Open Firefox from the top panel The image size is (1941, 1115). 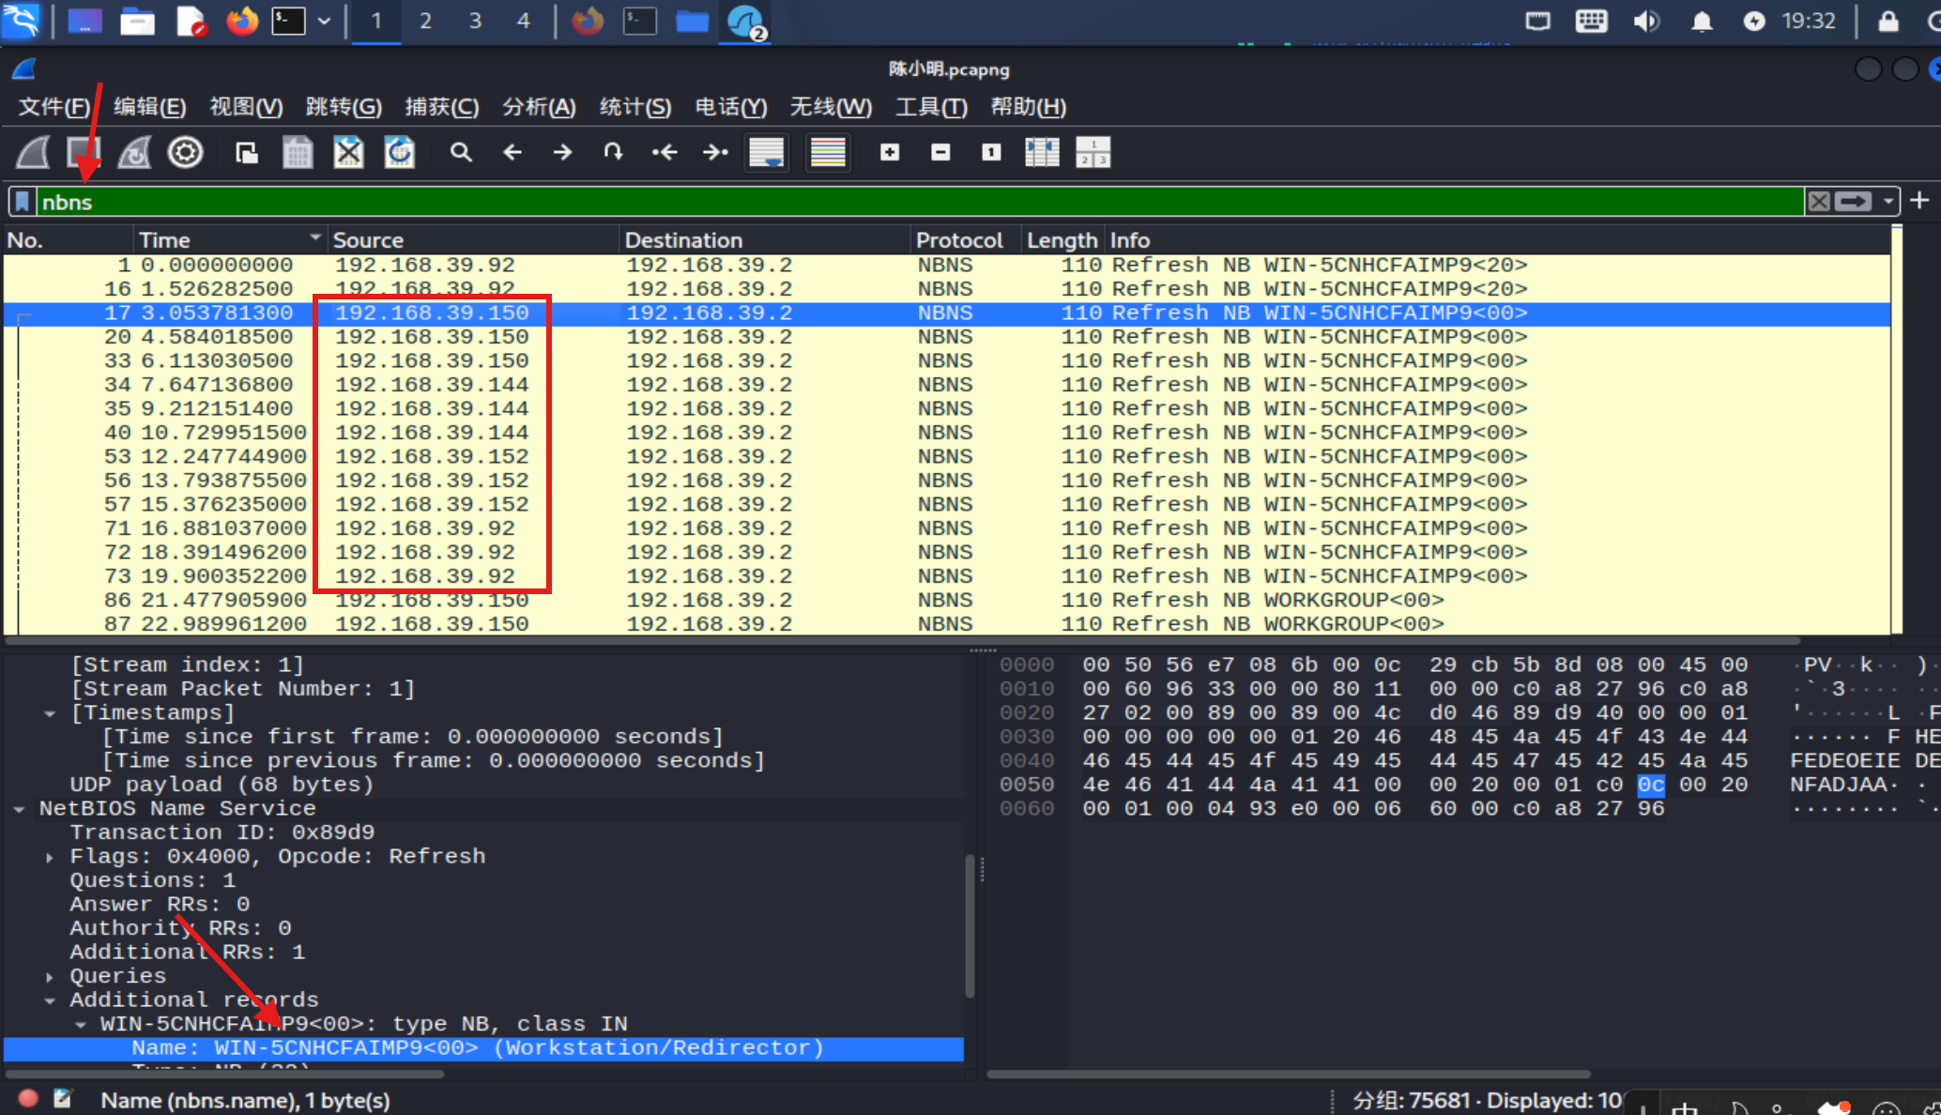pyautogui.click(x=242, y=21)
